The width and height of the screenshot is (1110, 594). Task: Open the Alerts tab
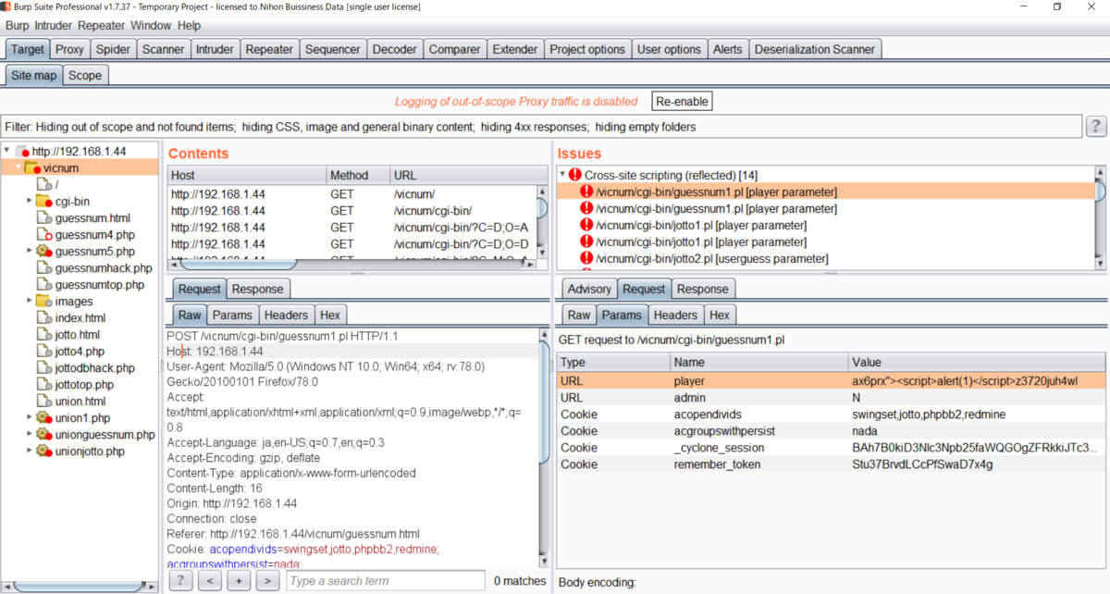(727, 49)
